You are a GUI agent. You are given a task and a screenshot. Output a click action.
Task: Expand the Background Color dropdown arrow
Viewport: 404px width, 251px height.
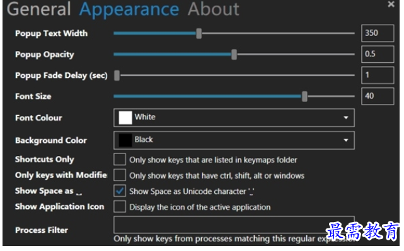click(x=346, y=140)
